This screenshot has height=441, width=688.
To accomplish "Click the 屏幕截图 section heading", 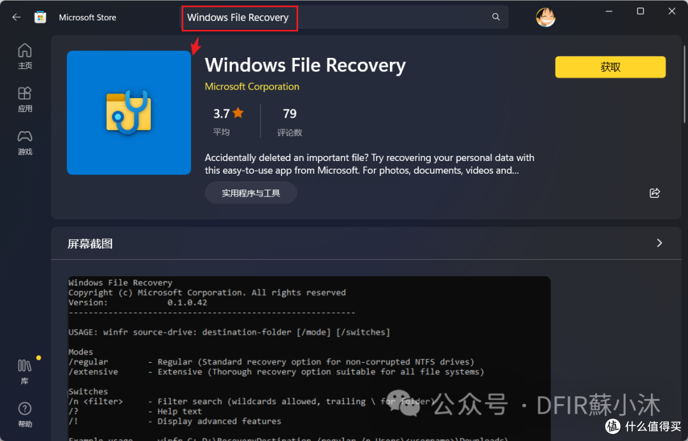I will point(90,244).
